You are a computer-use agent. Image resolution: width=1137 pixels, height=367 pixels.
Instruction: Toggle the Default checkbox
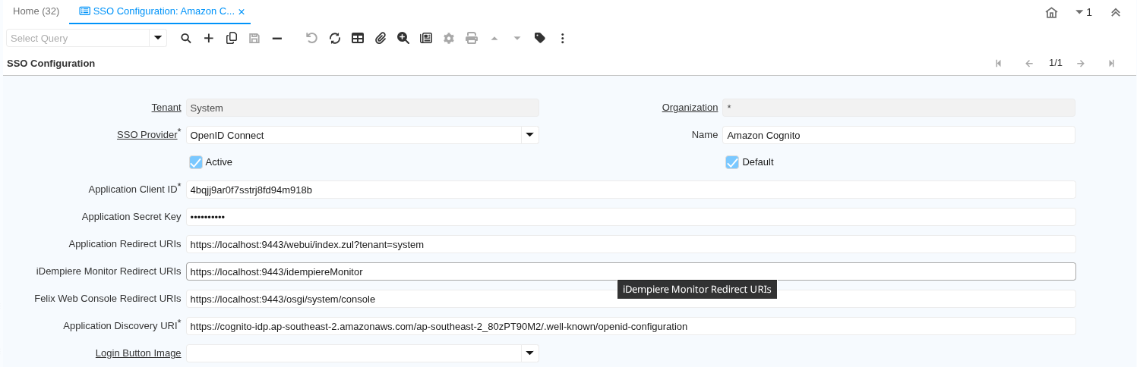732,162
